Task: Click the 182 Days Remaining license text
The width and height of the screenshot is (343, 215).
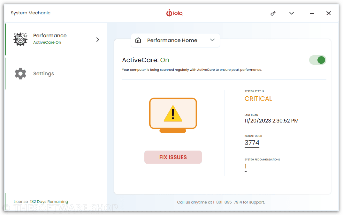Action: [49, 202]
